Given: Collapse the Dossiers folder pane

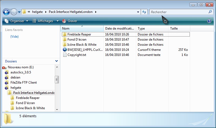Looking at the screenshot, I should (x=56, y=61).
